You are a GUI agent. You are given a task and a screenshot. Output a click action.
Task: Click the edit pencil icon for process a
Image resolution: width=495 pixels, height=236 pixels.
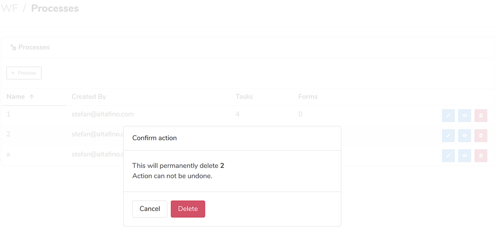[448, 156]
